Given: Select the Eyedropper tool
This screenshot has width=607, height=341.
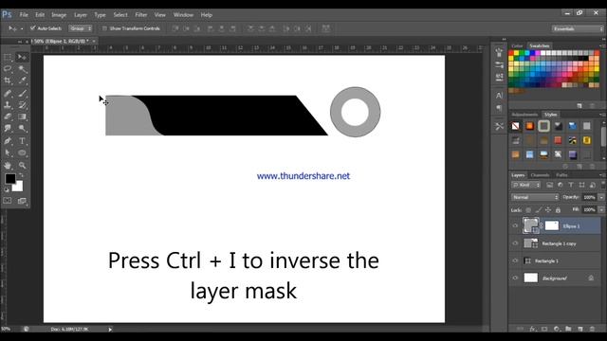Looking at the screenshot, I should (22, 81).
